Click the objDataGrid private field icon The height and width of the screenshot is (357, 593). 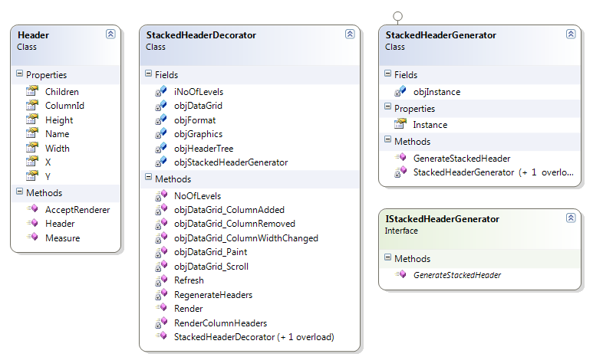coord(161,106)
